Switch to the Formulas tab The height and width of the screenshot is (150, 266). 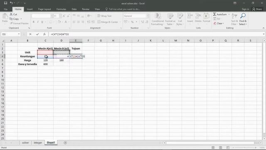pyautogui.click(x=61, y=9)
